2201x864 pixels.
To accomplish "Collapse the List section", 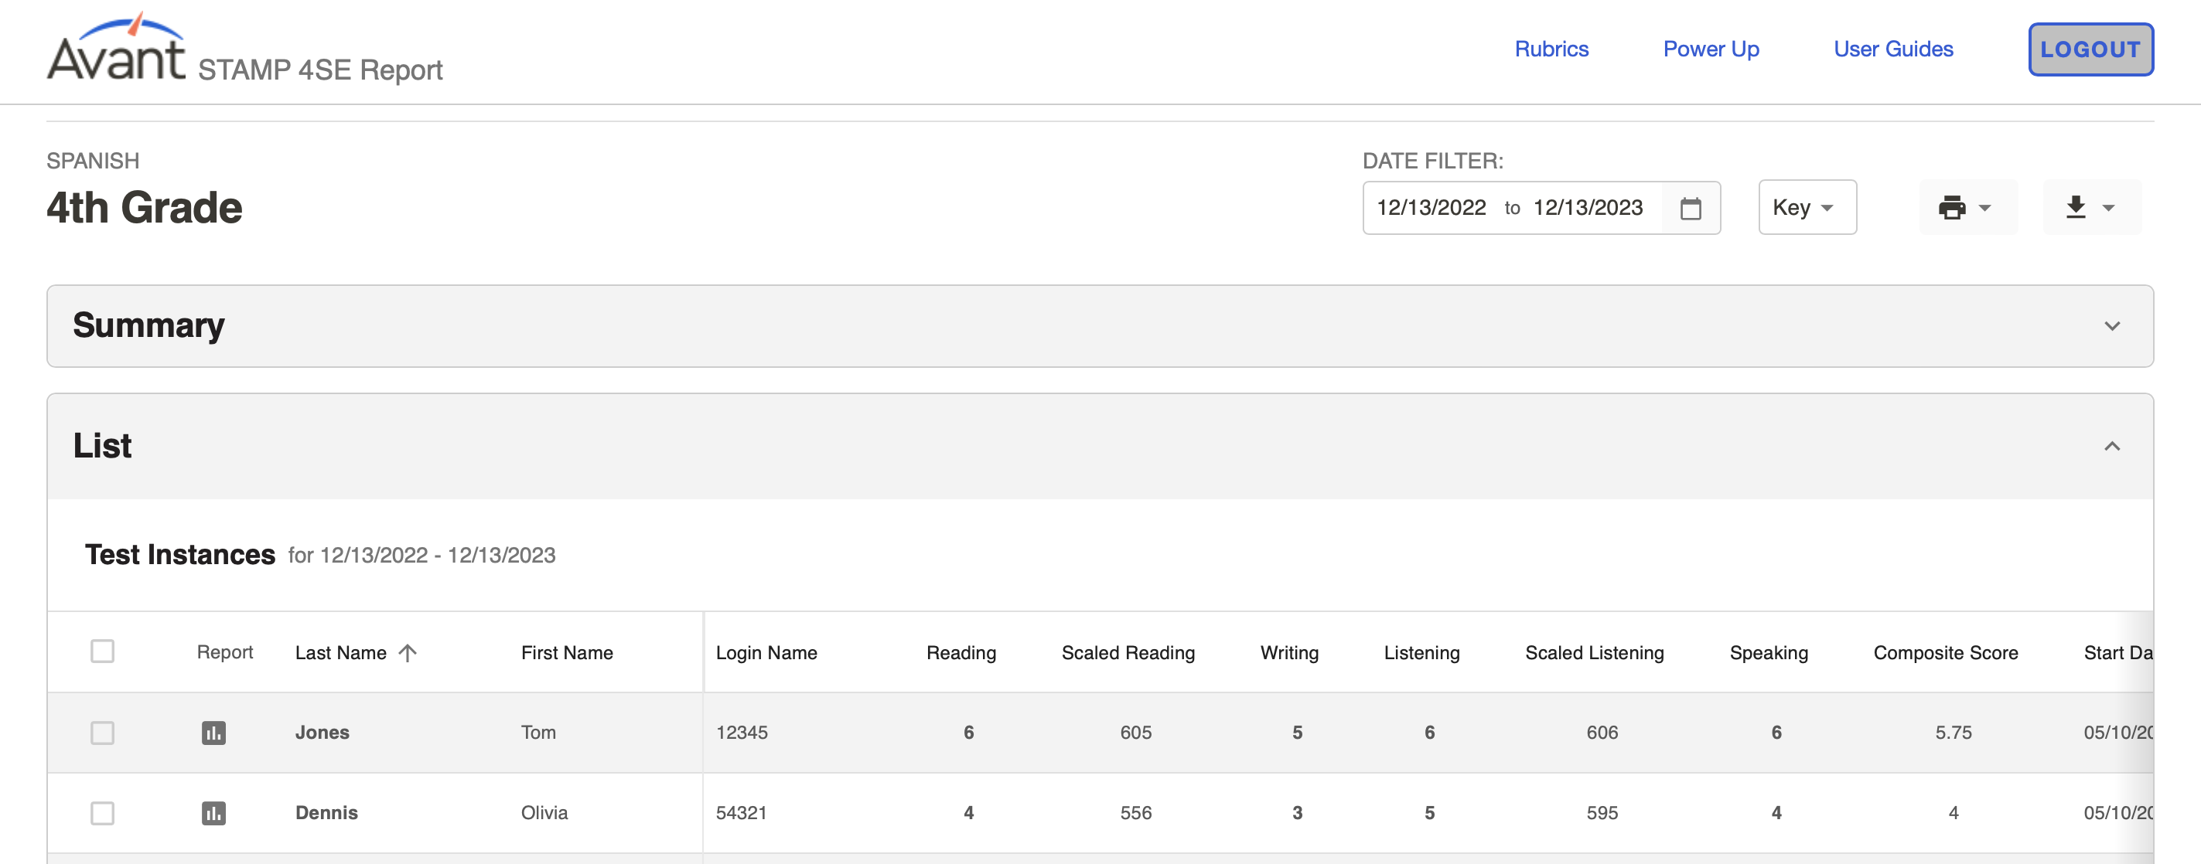I will pos(2111,446).
